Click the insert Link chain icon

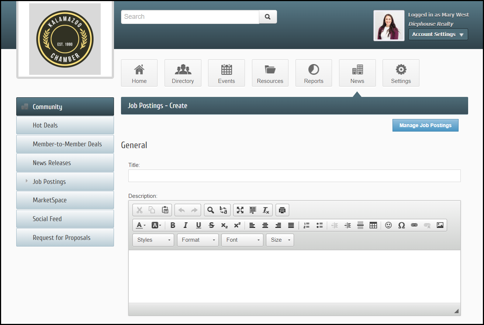(x=414, y=225)
